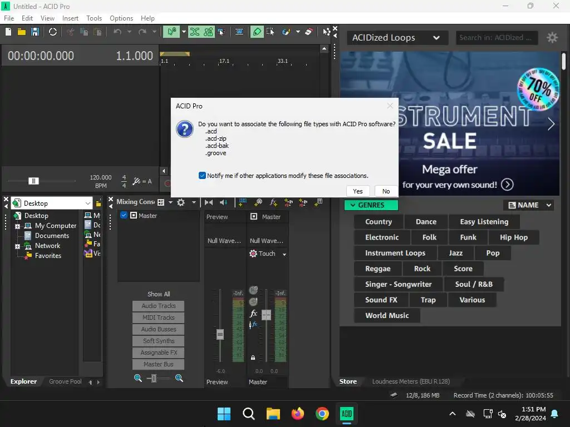Open the ACIDized Loops settings gear
Image resolution: width=570 pixels, height=427 pixels.
coord(552,37)
